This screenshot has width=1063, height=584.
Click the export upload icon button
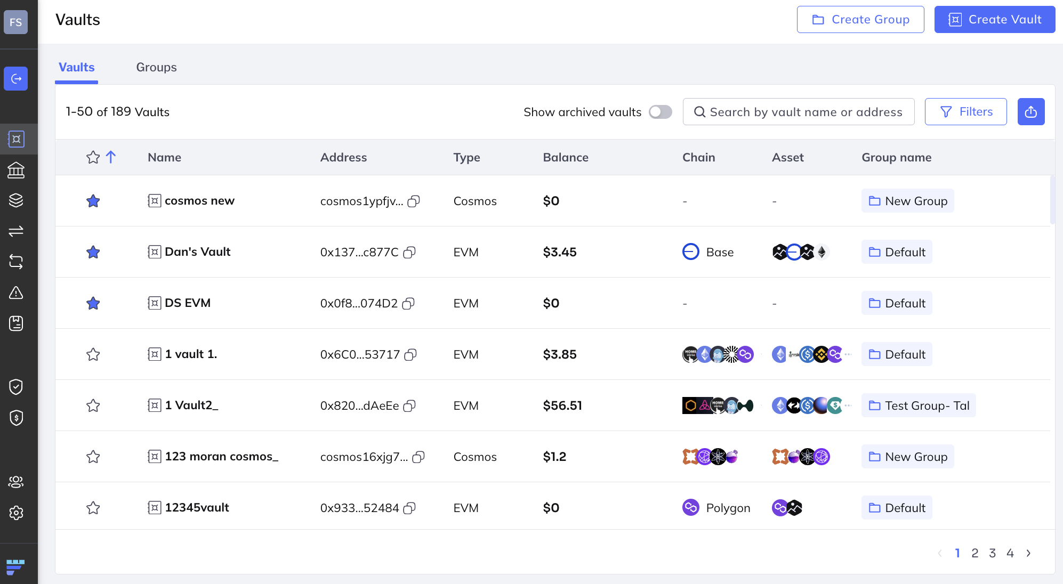point(1030,112)
